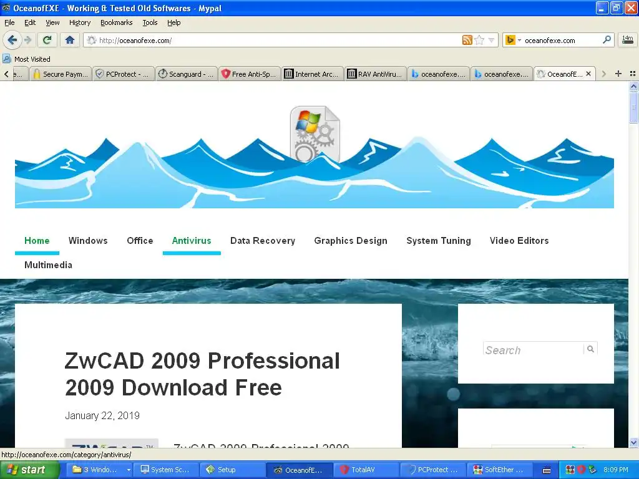Open the Office category link
This screenshot has height=479, width=639.
[140, 241]
